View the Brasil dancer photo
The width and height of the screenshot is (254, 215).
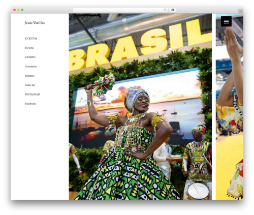tap(140, 107)
